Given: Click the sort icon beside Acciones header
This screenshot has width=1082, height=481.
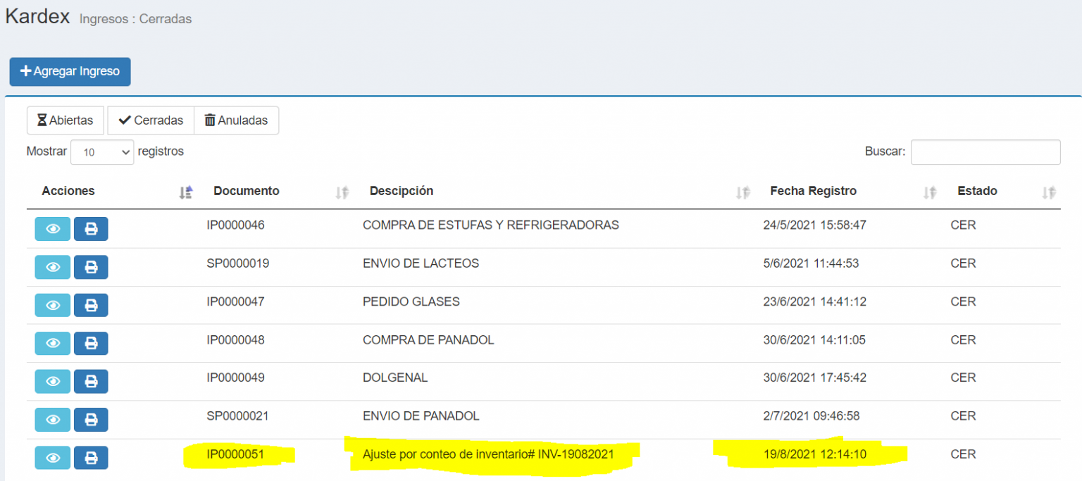Looking at the screenshot, I should click(x=185, y=191).
